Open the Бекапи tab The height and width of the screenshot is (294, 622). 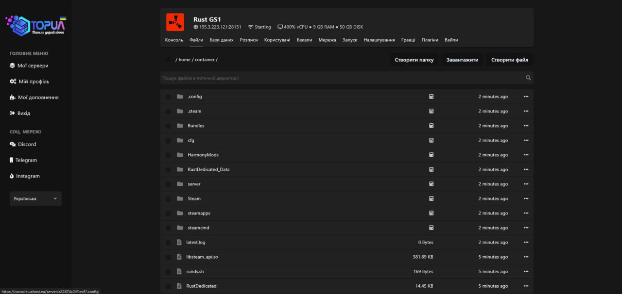[x=304, y=40]
